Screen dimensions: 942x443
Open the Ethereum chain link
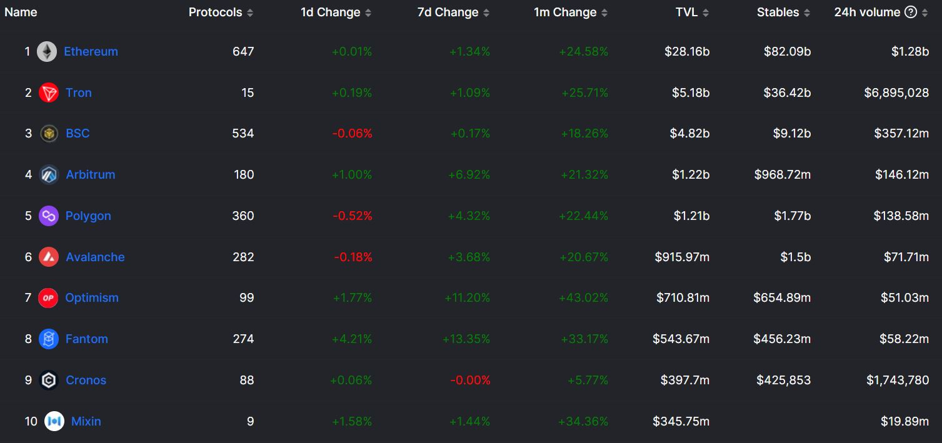pyautogui.click(x=91, y=52)
